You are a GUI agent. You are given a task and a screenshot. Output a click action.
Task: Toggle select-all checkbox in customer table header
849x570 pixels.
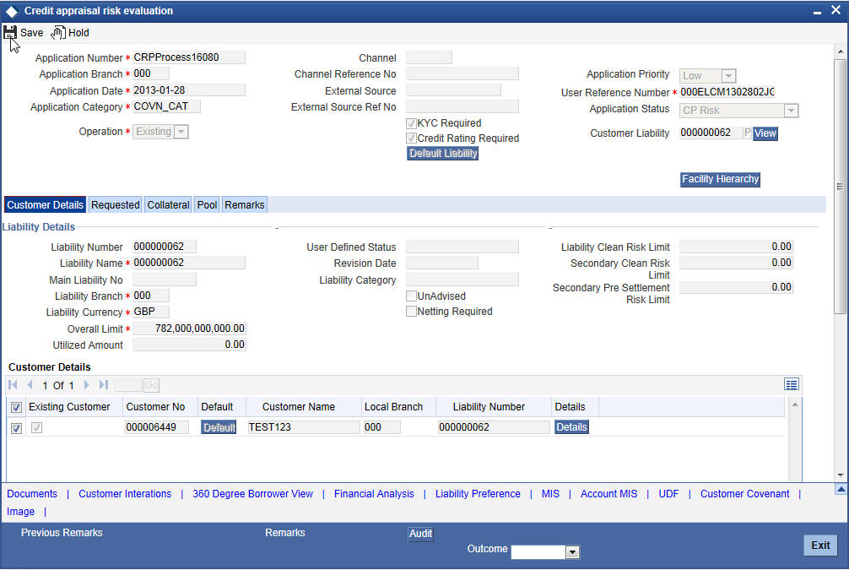[16, 408]
